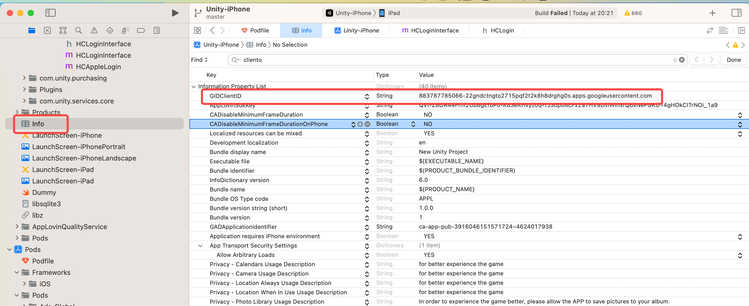Image resolution: width=749 pixels, height=306 pixels.
Task: Click the swap review changes arrows icon
Action: pyautogui.click(x=710, y=30)
